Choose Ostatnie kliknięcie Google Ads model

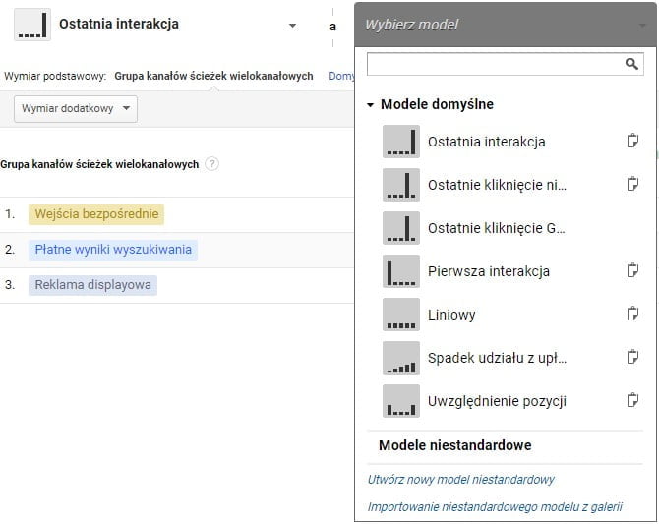tap(497, 228)
